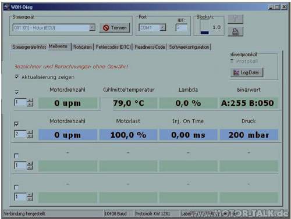Enable the fourth measurement group checkbox
Screen dimensions: 291x219
16,188
